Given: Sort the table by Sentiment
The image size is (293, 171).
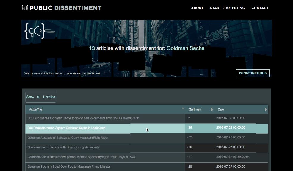Looking at the screenshot, I should tap(200, 109).
